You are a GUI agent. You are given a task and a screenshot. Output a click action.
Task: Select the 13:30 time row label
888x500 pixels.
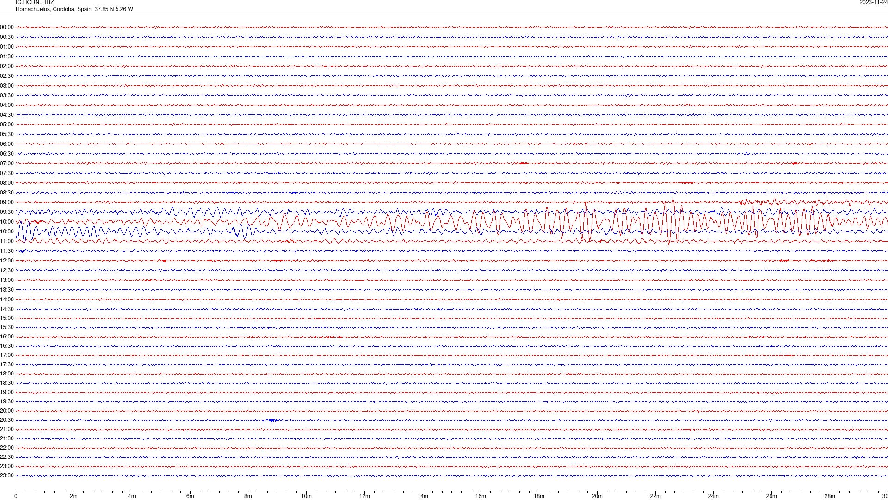(7, 290)
